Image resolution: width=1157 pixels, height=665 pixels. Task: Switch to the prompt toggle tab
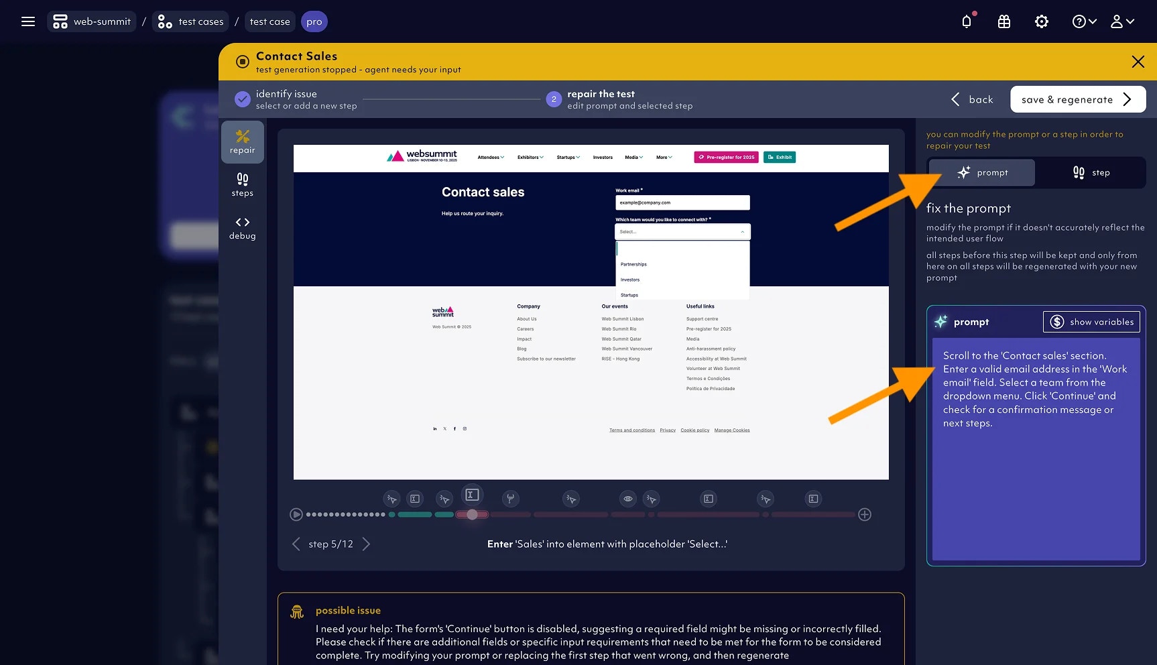(982, 172)
